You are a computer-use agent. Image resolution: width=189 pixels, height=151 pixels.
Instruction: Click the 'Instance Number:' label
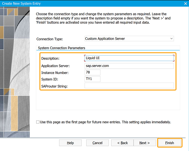55,73
